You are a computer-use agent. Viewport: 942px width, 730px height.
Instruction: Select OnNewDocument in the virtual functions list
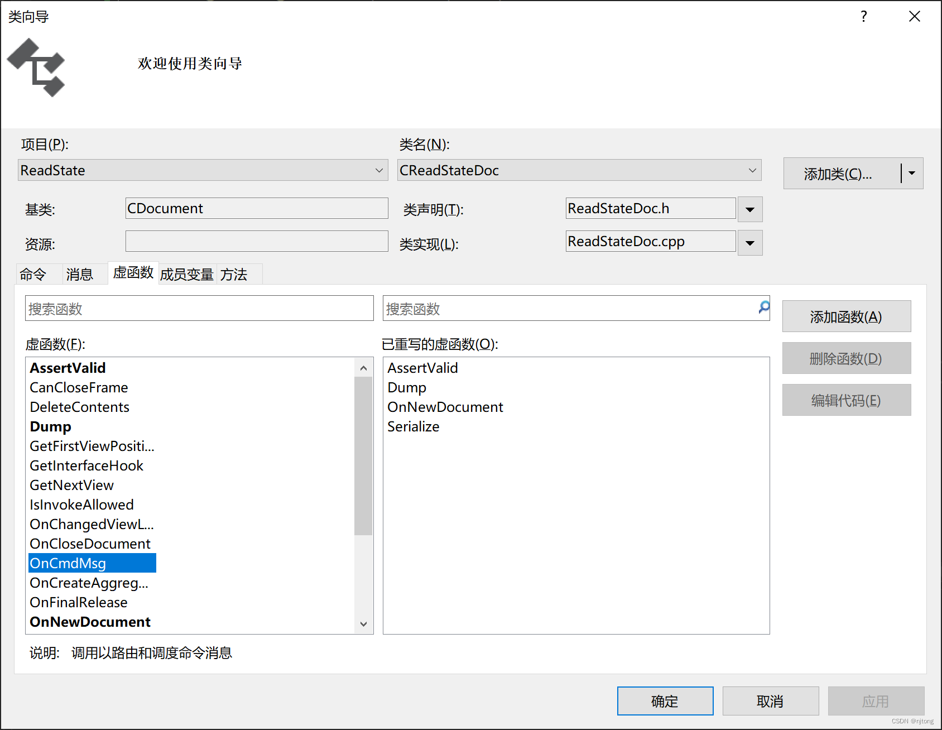[90, 622]
